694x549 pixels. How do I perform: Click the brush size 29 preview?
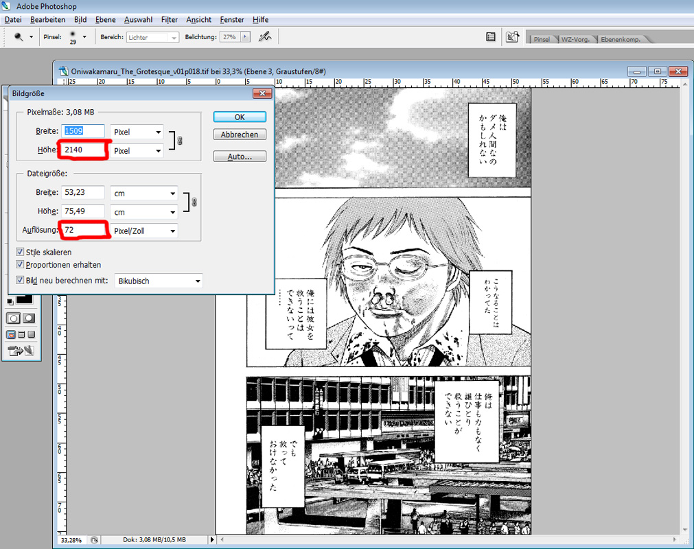point(73,37)
